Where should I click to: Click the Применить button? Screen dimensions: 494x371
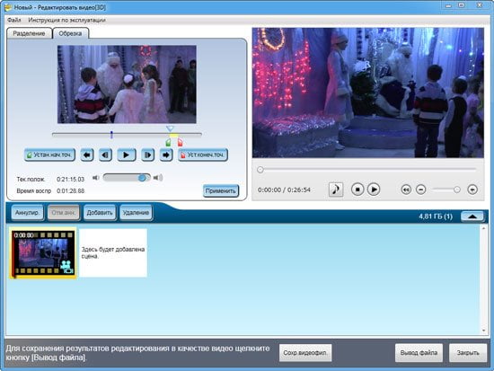(221, 190)
